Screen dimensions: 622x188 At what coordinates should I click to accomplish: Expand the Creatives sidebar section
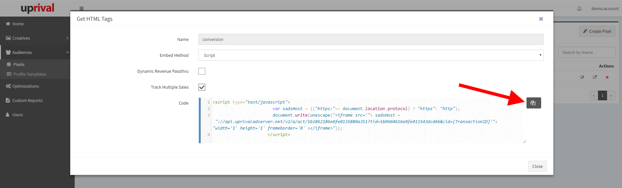tap(35, 38)
